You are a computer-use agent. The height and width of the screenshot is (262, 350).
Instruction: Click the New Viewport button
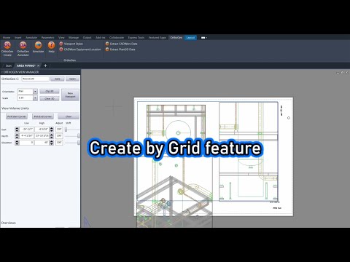pos(70,95)
